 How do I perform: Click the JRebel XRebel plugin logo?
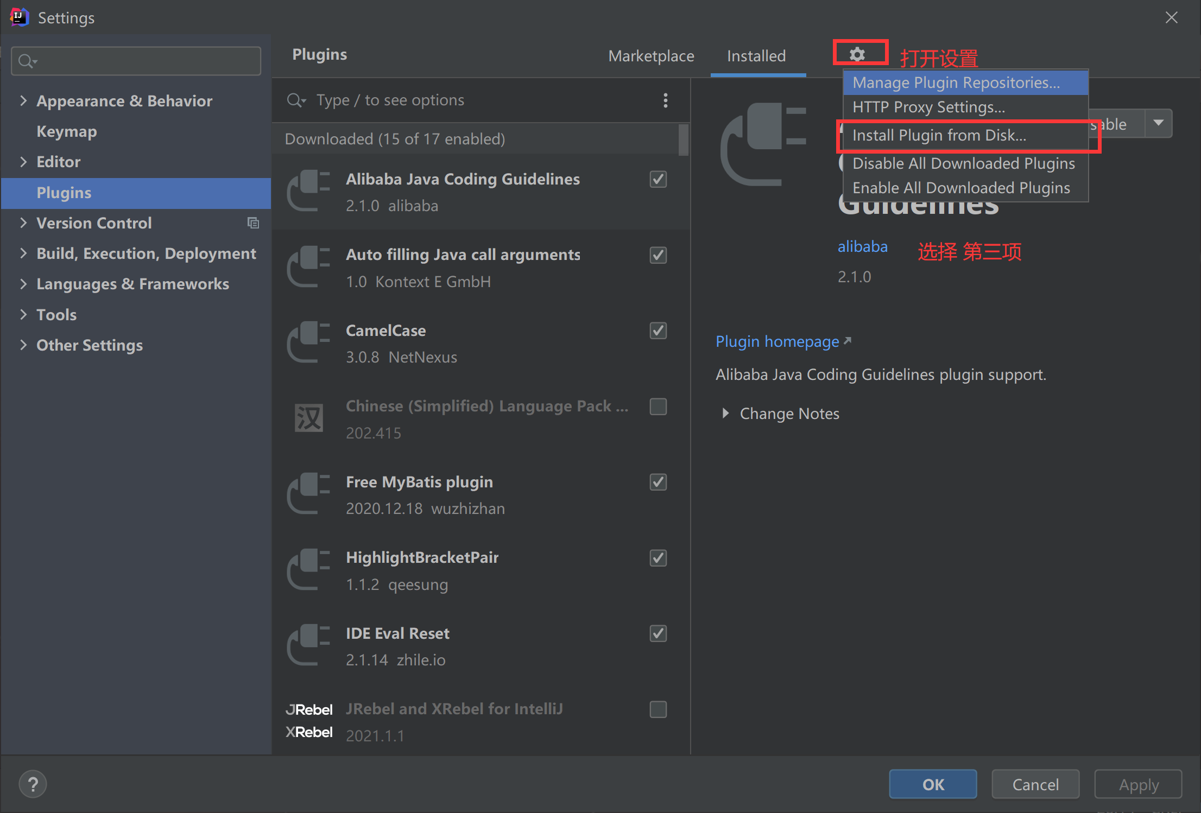tap(309, 721)
